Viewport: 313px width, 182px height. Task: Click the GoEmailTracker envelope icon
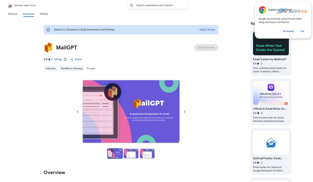[x=271, y=142]
